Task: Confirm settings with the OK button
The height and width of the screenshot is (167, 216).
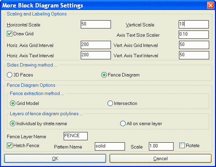Action: (x=55, y=158)
